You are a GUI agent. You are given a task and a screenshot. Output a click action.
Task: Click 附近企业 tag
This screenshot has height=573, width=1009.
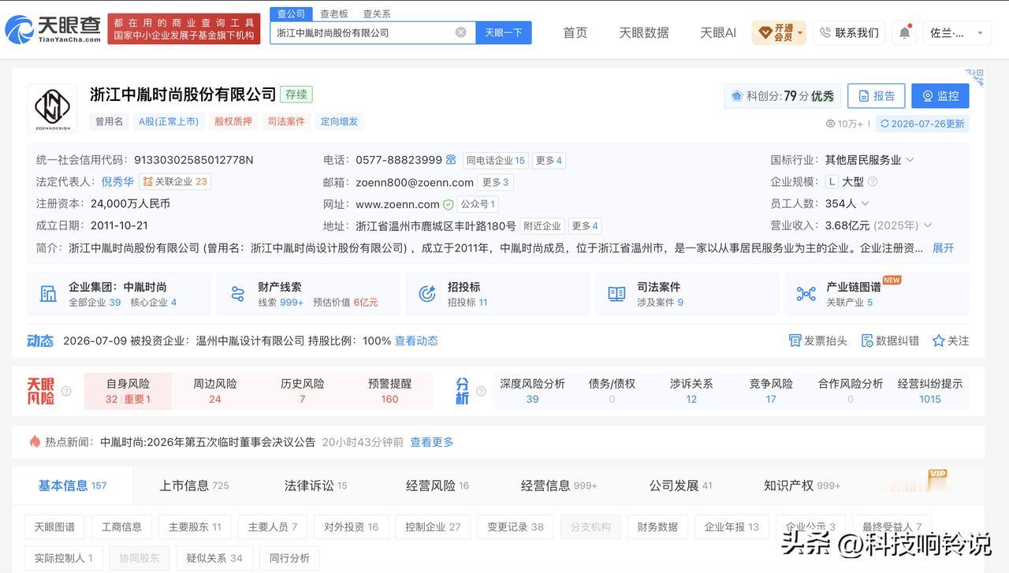(x=542, y=226)
